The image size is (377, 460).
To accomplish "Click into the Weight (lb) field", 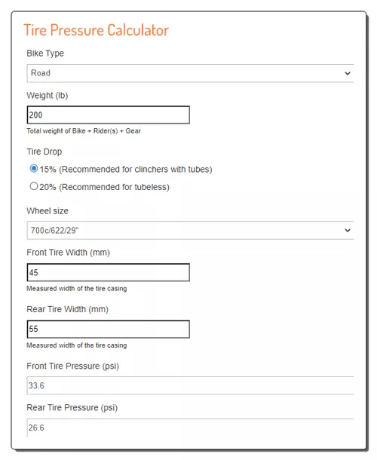I will click(x=109, y=115).
